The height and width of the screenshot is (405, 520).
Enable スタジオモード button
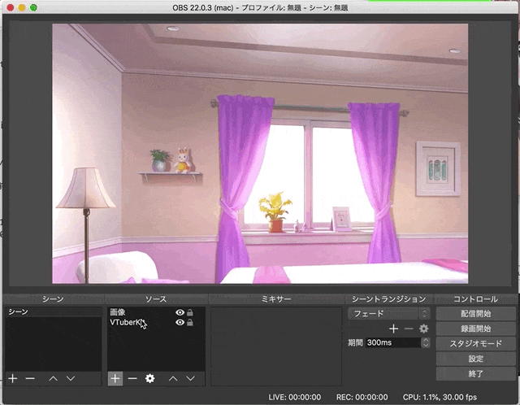[476, 343]
